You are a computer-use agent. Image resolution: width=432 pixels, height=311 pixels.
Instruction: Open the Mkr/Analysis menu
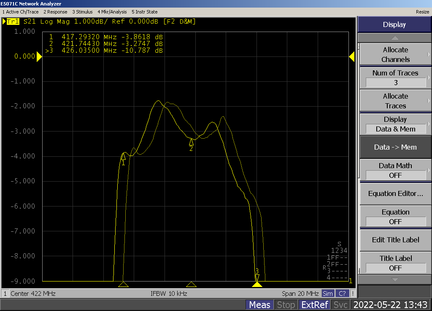[x=112, y=12]
